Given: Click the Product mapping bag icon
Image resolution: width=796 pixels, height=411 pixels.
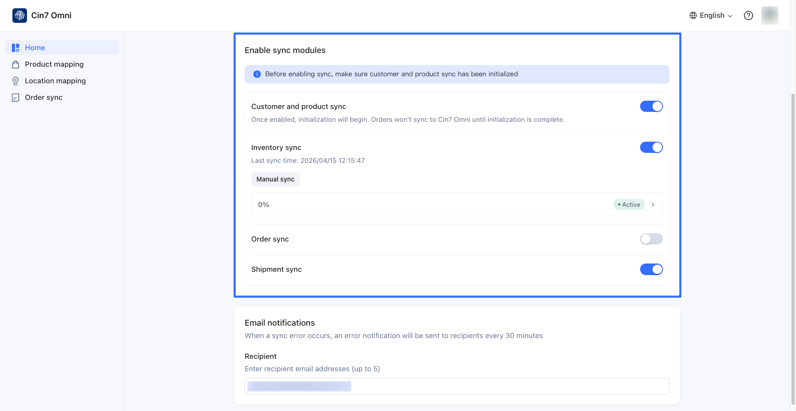Looking at the screenshot, I should point(16,64).
